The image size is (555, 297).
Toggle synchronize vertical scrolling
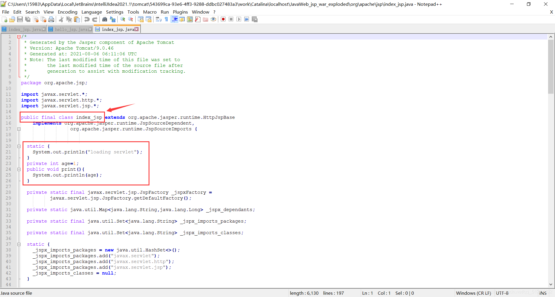141,19
